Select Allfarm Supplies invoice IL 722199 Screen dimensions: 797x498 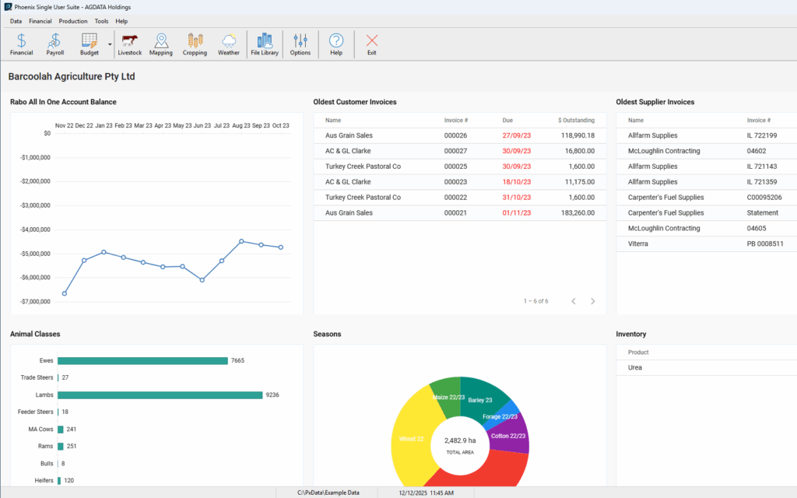(x=707, y=135)
